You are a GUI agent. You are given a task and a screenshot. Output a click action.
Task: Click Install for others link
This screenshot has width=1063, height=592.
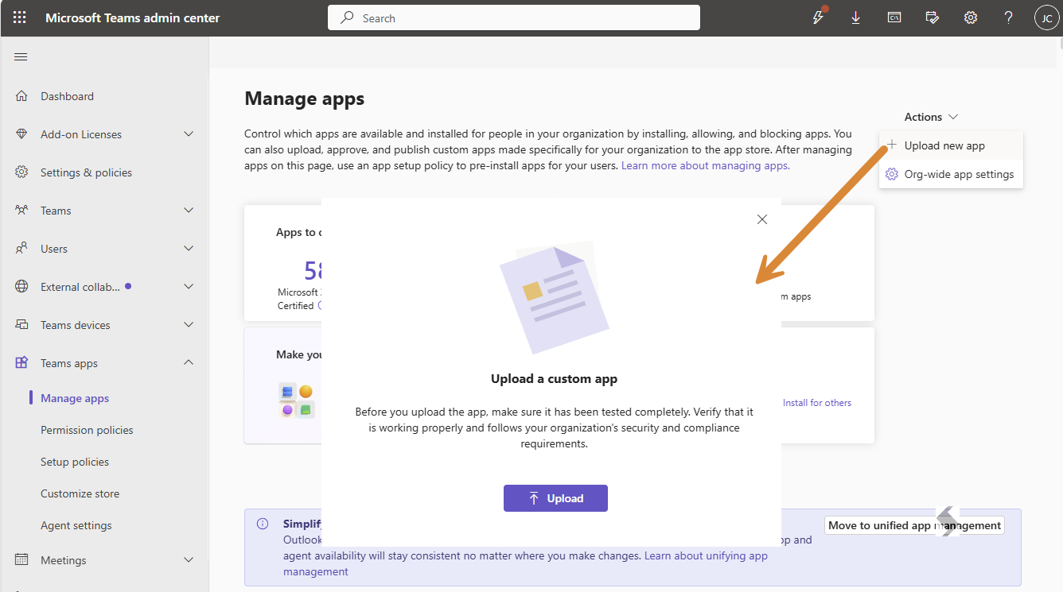tap(817, 403)
